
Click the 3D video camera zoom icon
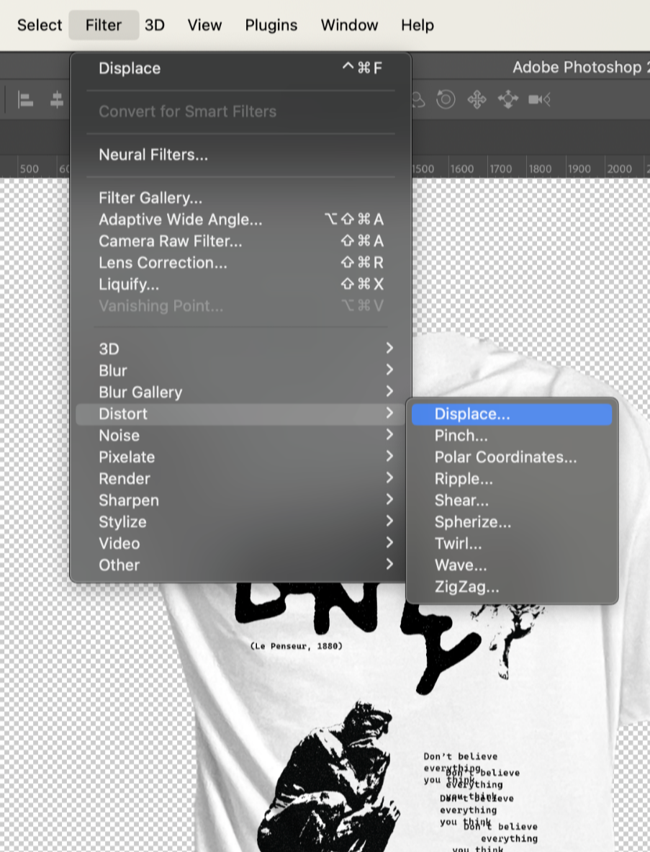click(539, 99)
